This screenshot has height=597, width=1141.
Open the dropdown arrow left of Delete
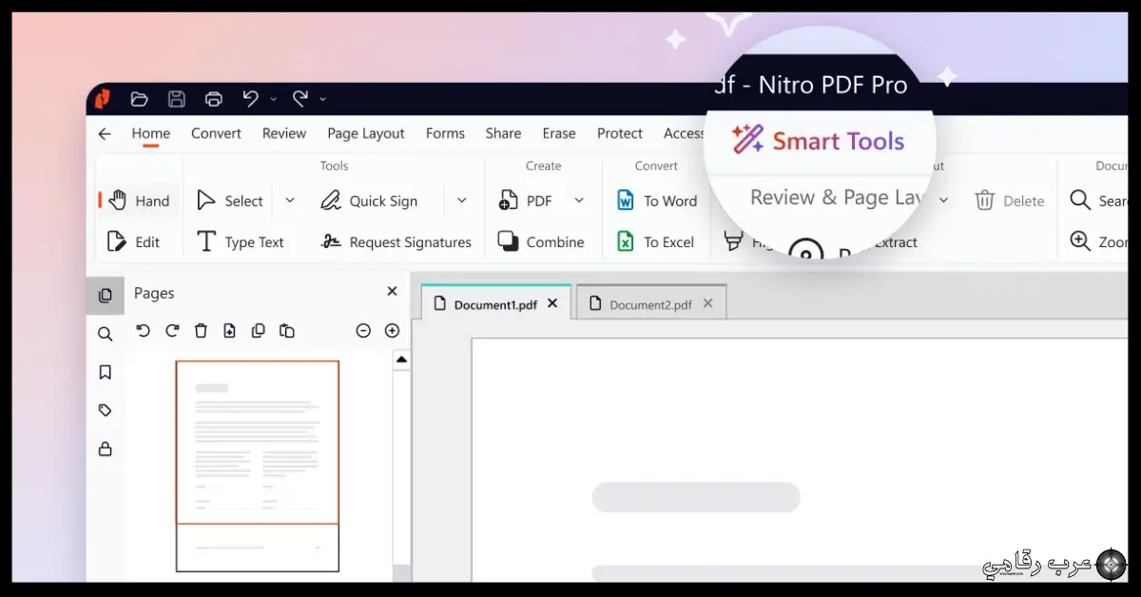(x=944, y=200)
